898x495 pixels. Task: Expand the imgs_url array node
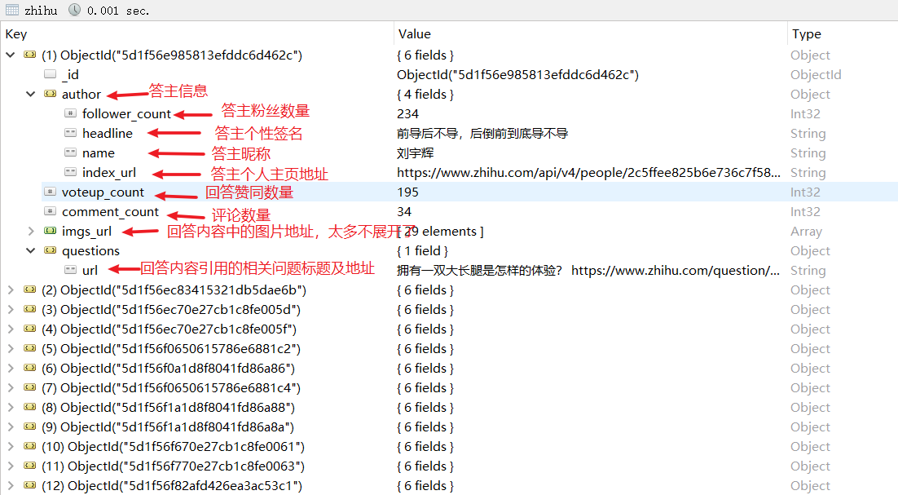[31, 231]
